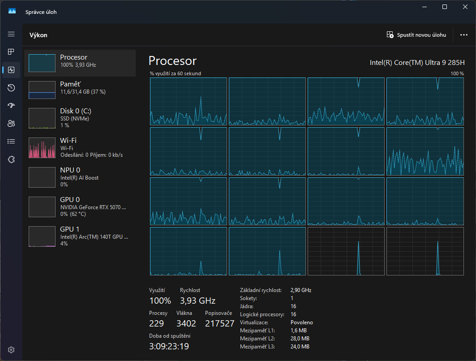Screen dimensions: 476x361
Task: Select GPU 1 Intel Arc item
Action: (x=80, y=236)
